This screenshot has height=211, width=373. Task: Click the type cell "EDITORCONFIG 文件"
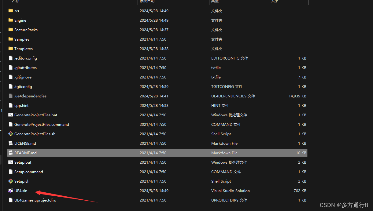(x=230, y=58)
